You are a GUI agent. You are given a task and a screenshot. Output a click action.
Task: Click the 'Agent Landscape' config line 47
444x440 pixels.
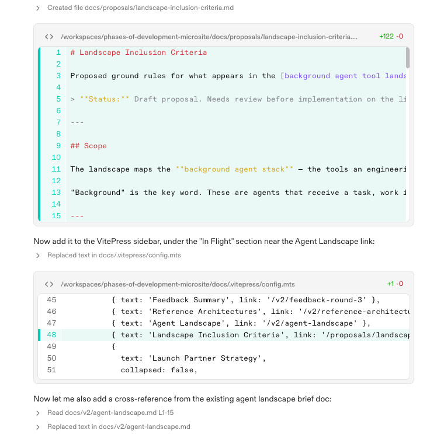click(241, 323)
